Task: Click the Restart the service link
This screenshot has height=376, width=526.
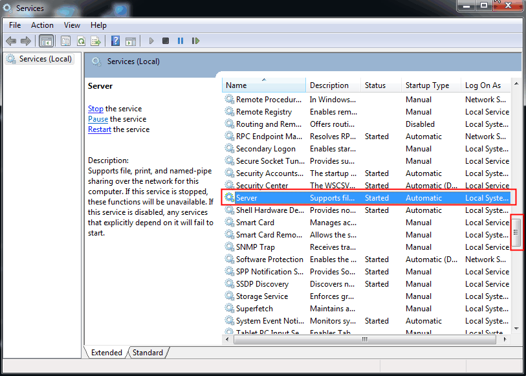Action: point(99,129)
